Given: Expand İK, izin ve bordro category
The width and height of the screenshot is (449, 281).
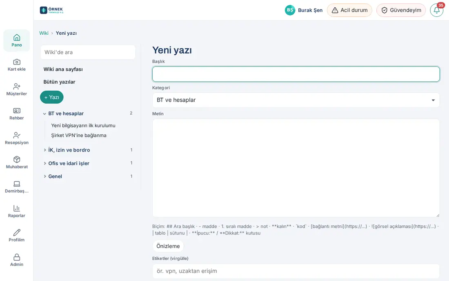Looking at the screenshot, I should point(44,150).
